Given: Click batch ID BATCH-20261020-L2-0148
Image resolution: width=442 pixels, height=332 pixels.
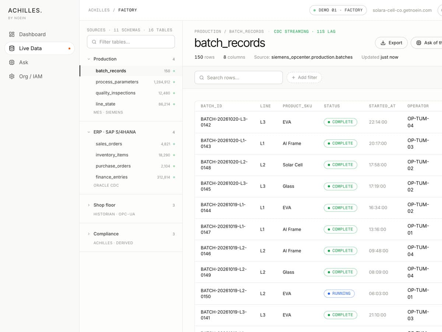Looking at the screenshot, I should 224,165.
